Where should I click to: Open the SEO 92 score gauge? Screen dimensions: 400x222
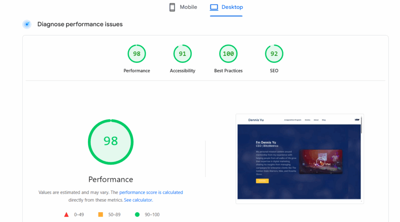(274, 54)
